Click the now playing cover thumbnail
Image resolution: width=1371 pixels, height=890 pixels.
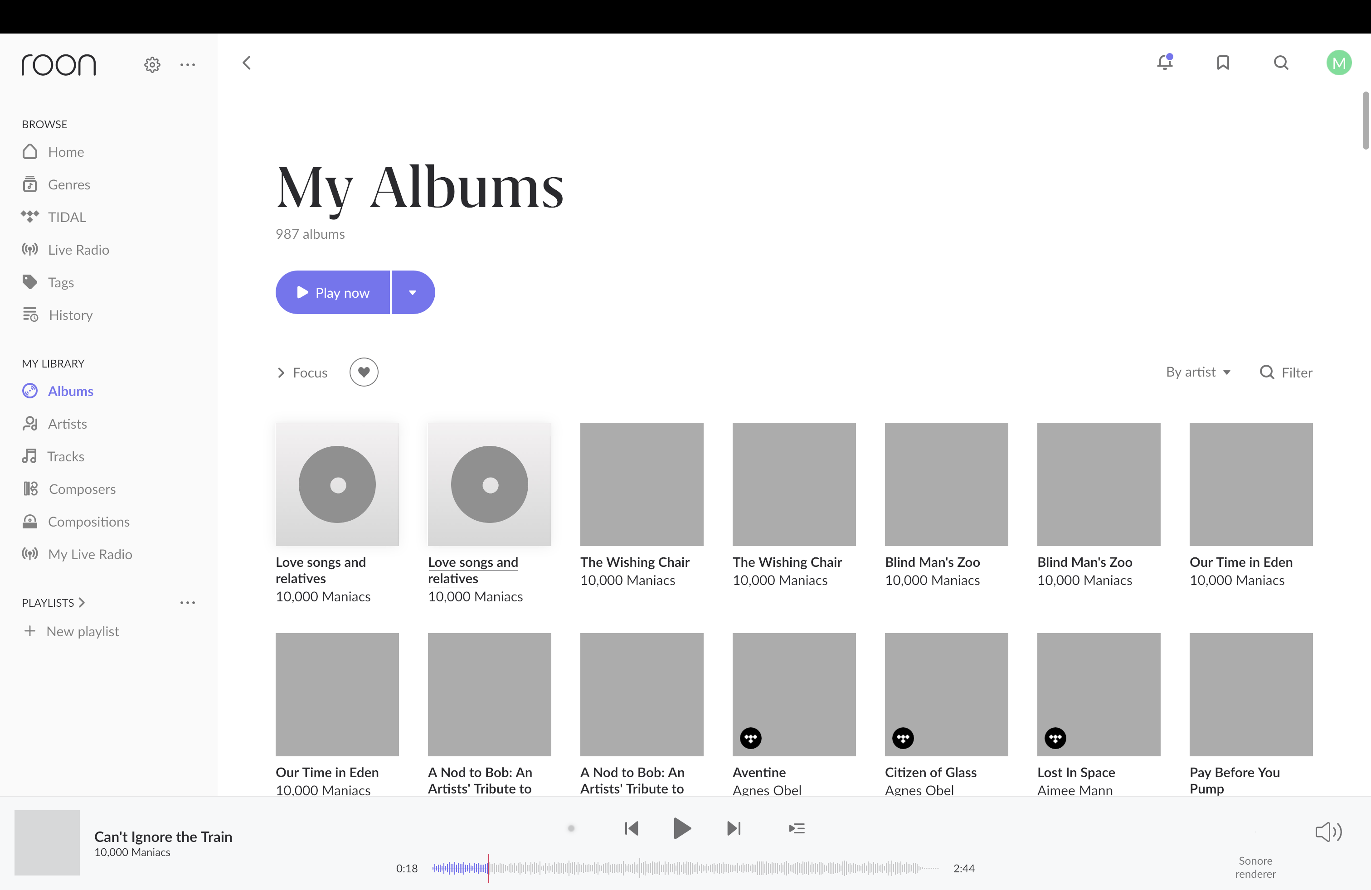pos(47,843)
